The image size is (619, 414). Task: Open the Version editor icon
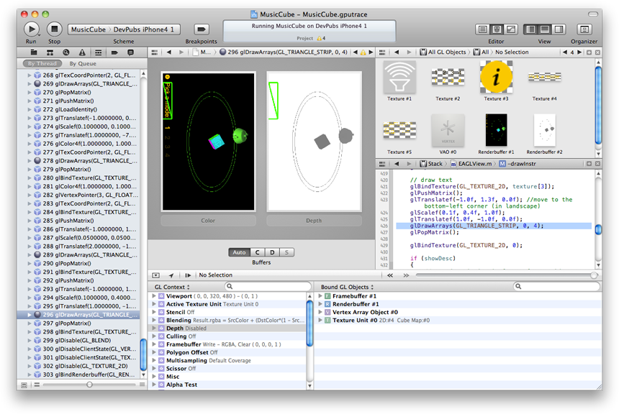pos(511,29)
